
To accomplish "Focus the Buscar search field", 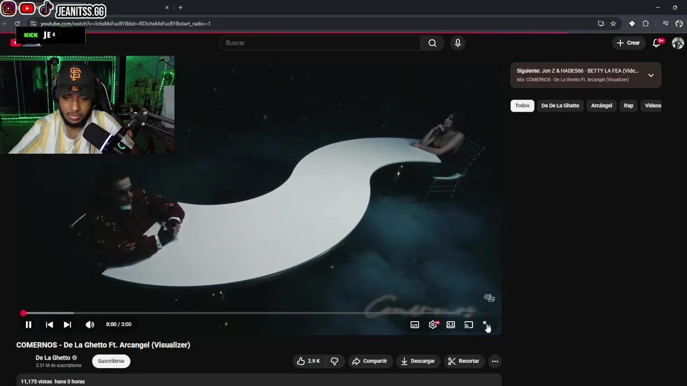I will click(x=320, y=43).
